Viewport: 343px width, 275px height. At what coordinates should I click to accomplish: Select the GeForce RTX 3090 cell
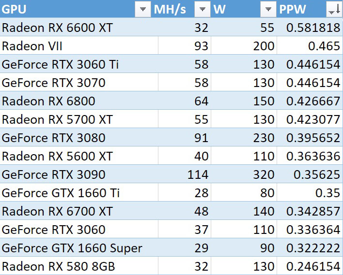[79, 174]
